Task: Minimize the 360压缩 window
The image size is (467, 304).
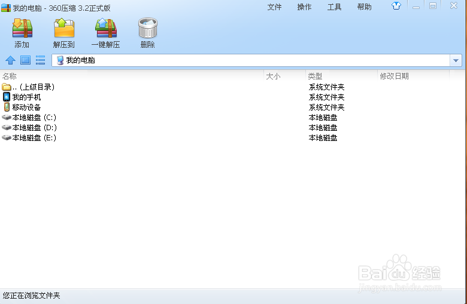Action: (416, 6)
